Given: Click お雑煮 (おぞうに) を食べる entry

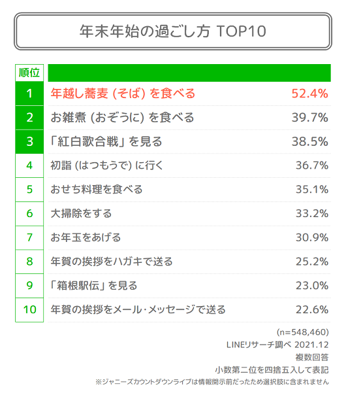Looking at the screenshot, I should click(122, 118).
